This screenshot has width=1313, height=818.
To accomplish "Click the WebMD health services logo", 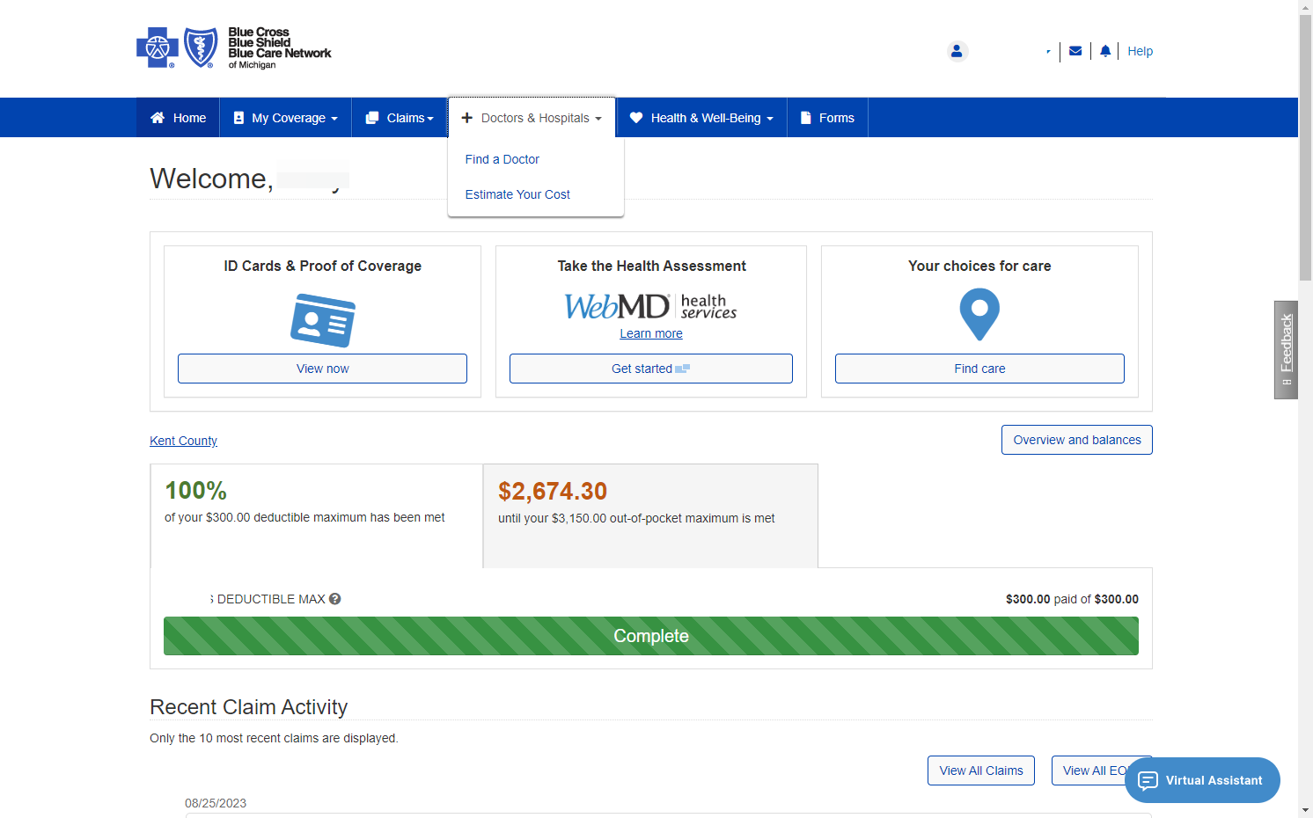I will click(x=650, y=306).
